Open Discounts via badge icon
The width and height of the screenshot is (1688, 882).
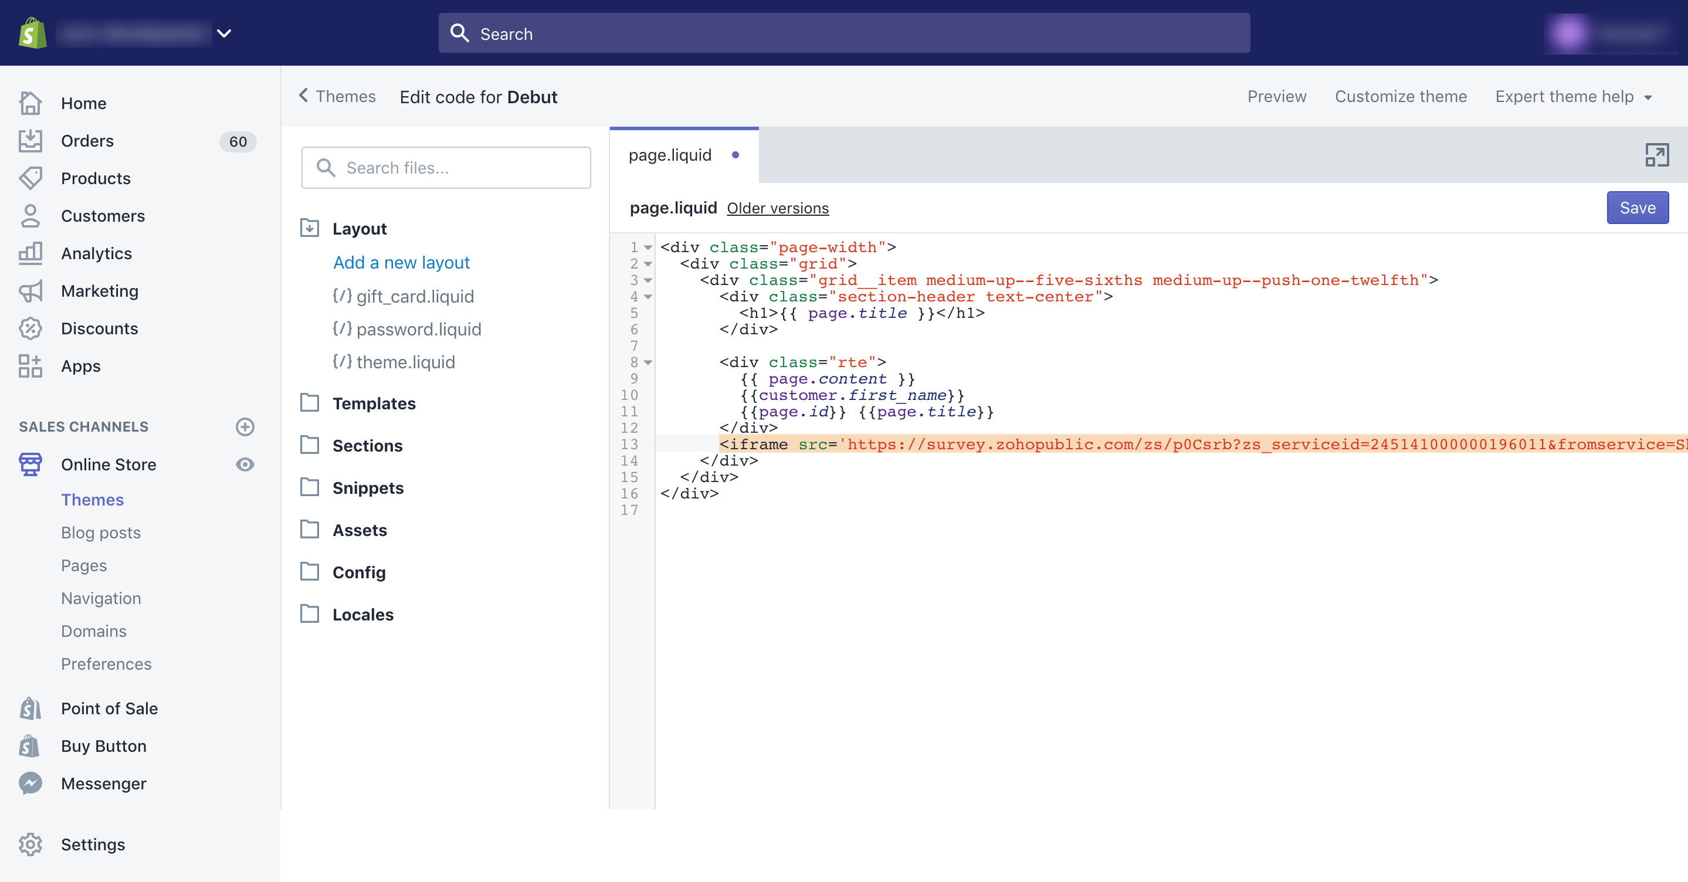pos(30,328)
